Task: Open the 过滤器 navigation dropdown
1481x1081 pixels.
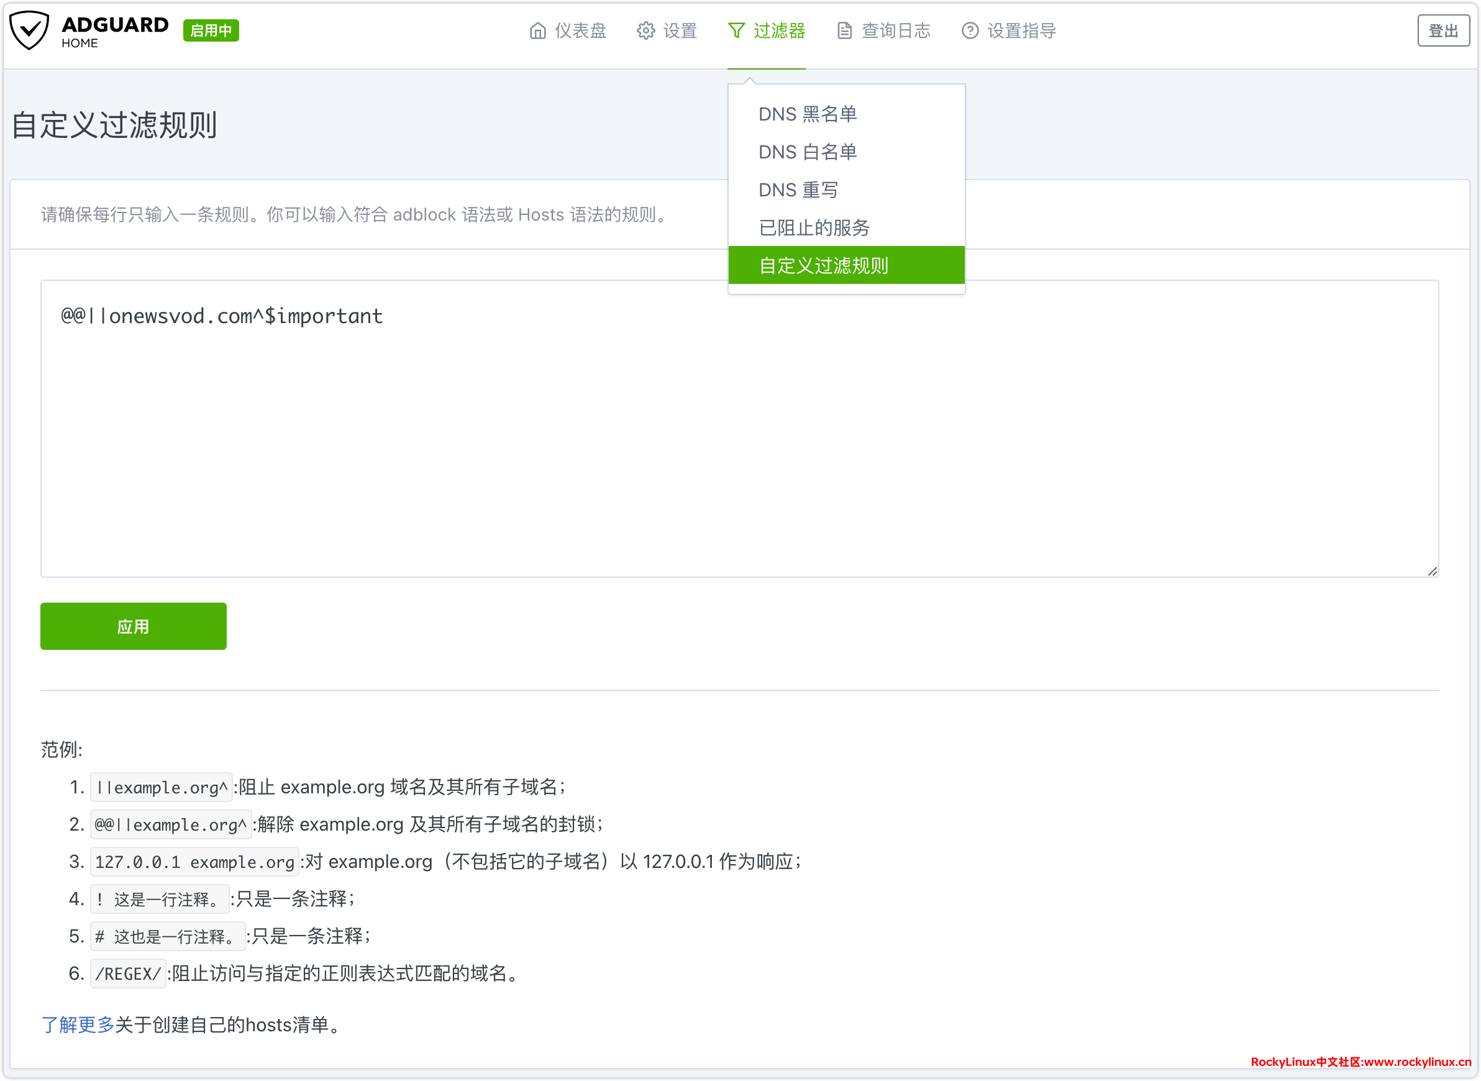Action: (778, 31)
